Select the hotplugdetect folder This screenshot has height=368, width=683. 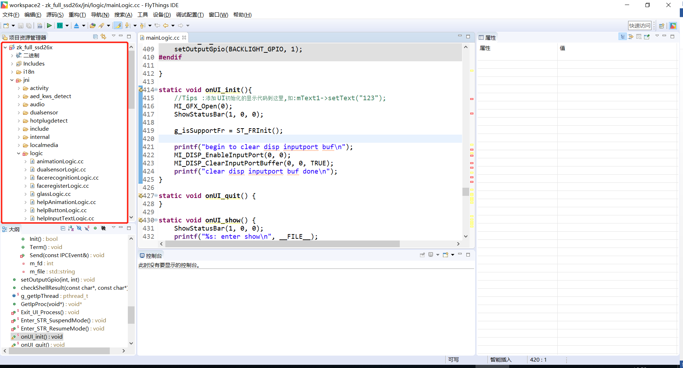49,121
